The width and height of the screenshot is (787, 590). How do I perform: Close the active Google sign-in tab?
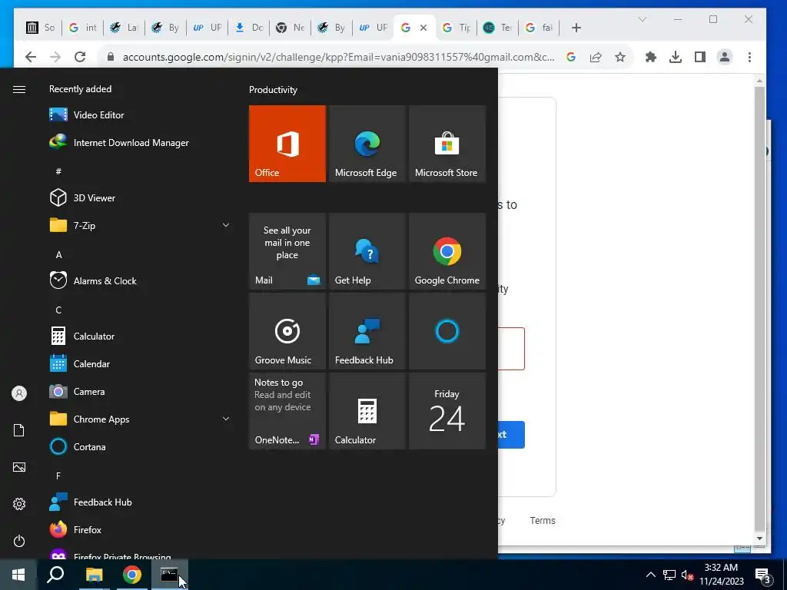pos(423,28)
